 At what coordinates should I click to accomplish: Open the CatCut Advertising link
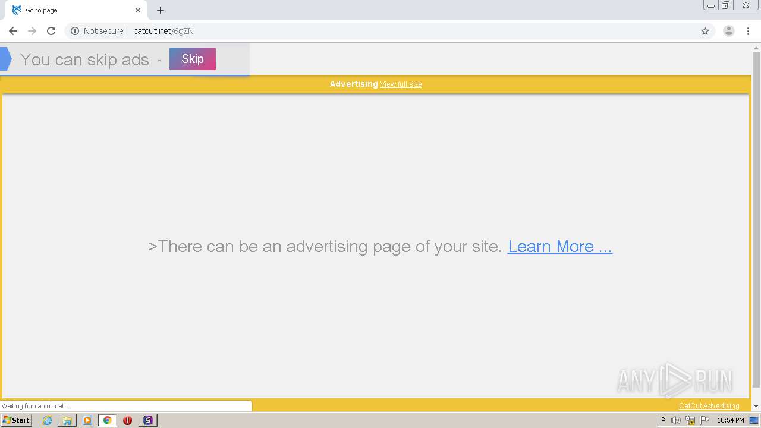(709, 406)
